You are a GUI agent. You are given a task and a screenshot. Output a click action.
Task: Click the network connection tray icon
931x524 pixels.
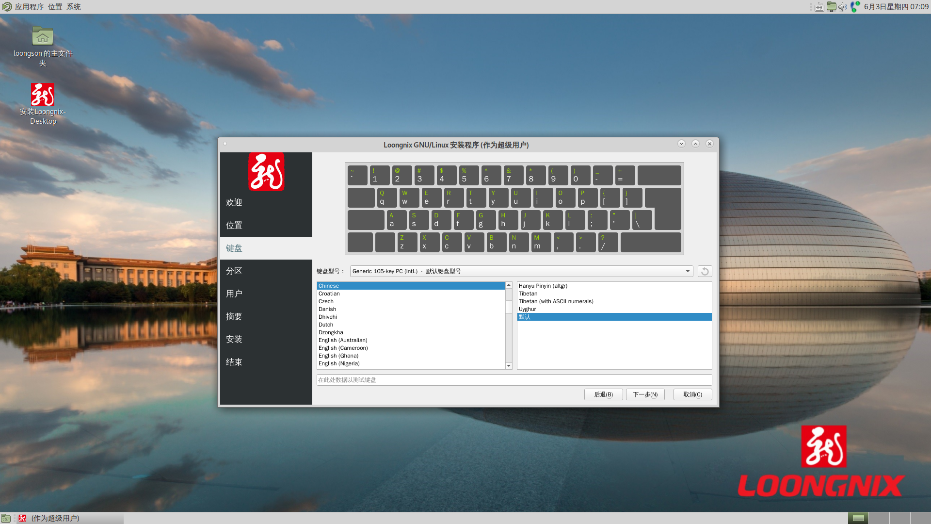[854, 7]
